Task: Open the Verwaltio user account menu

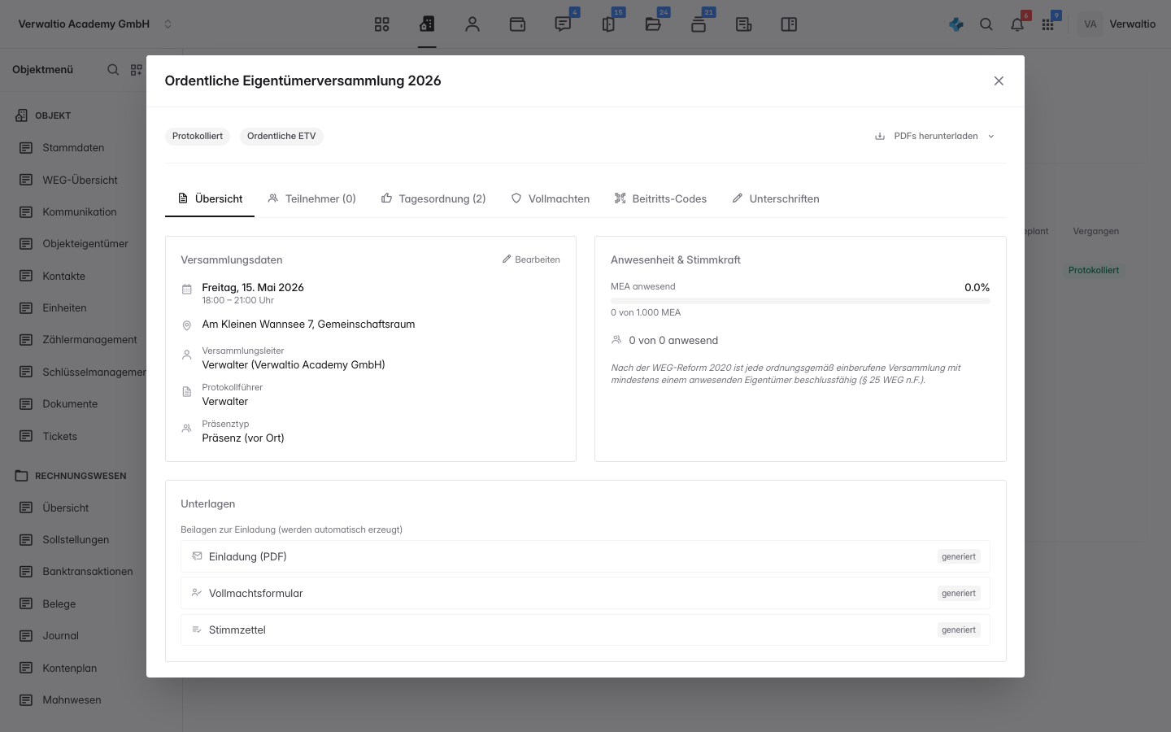Action: pyautogui.click(x=1117, y=24)
